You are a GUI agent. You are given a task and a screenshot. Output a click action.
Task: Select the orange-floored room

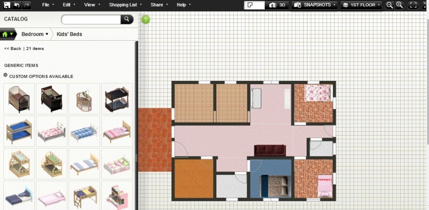[194, 179]
